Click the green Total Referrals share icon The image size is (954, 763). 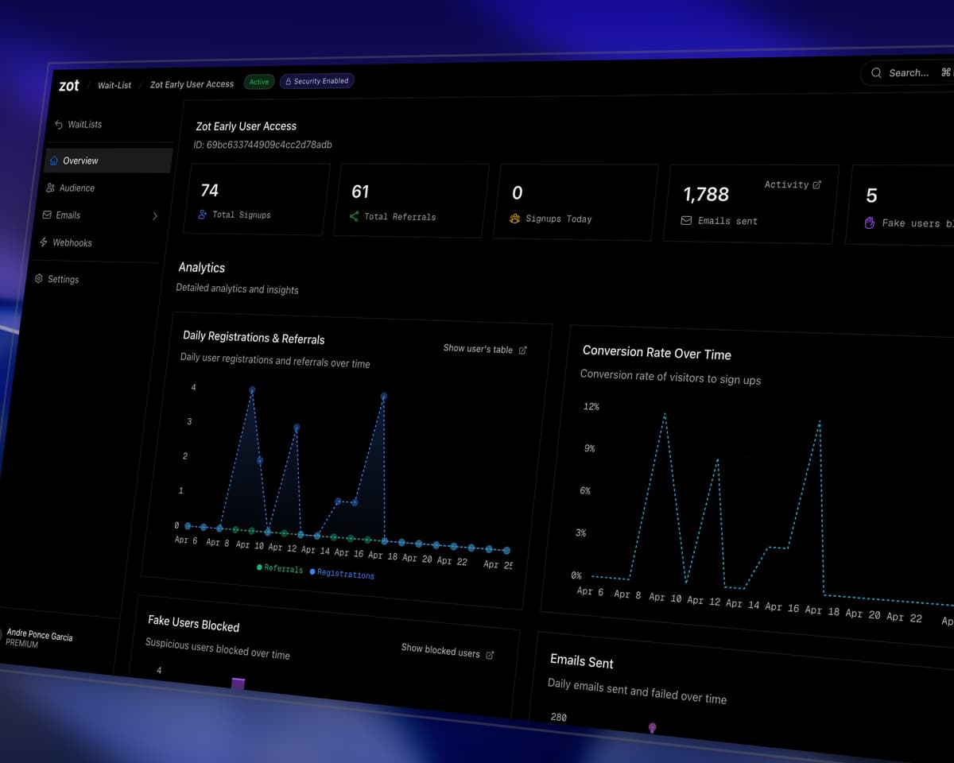(x=354, y=217)
